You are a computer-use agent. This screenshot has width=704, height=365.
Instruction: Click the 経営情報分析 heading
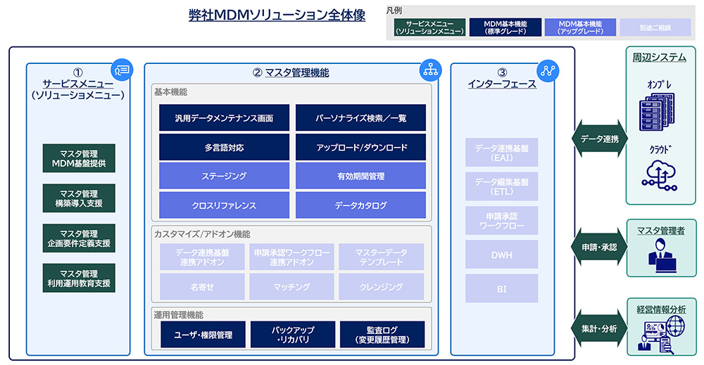click(661, 309)
